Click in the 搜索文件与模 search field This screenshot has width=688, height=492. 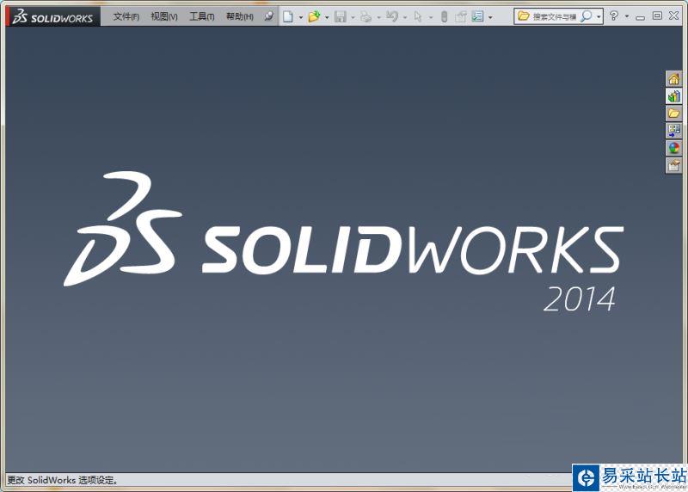[x=555, y=16]
